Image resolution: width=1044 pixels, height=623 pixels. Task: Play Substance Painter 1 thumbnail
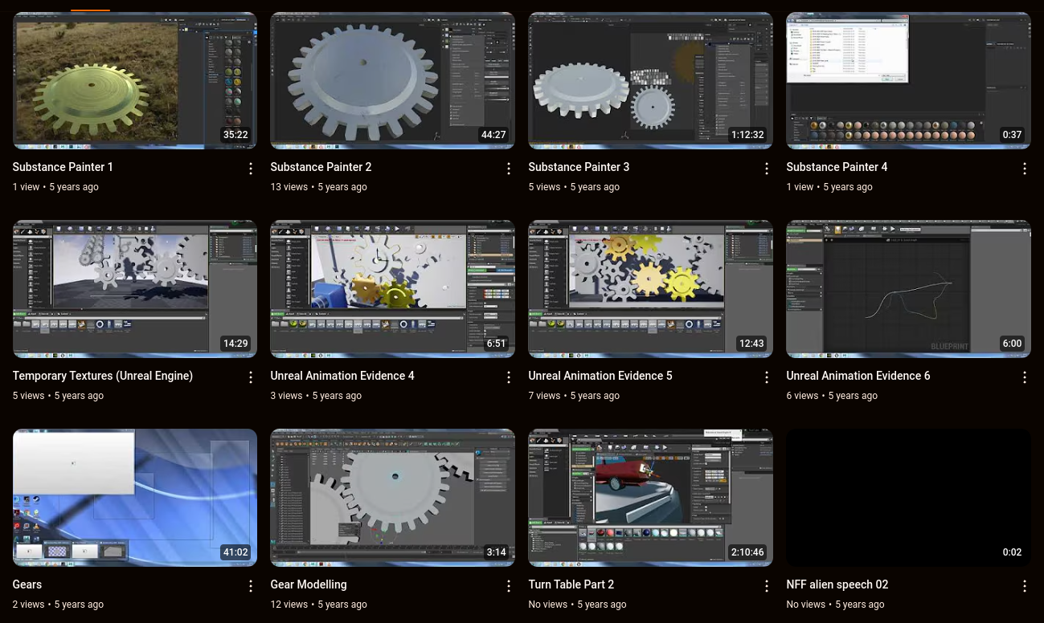(135, 80)
